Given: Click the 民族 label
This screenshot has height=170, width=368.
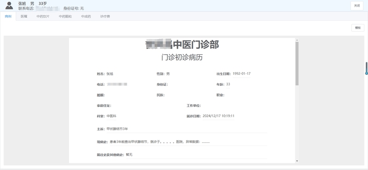Looking at the screenshot, I should pyautogui.click(x=161, y=95).
